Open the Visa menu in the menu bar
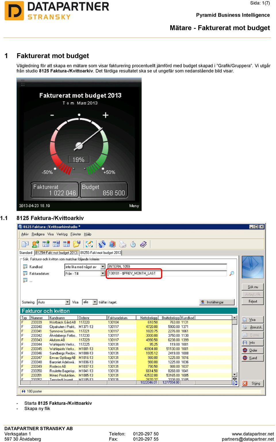This screenshot has width=276, height=442. coord(51,234)
